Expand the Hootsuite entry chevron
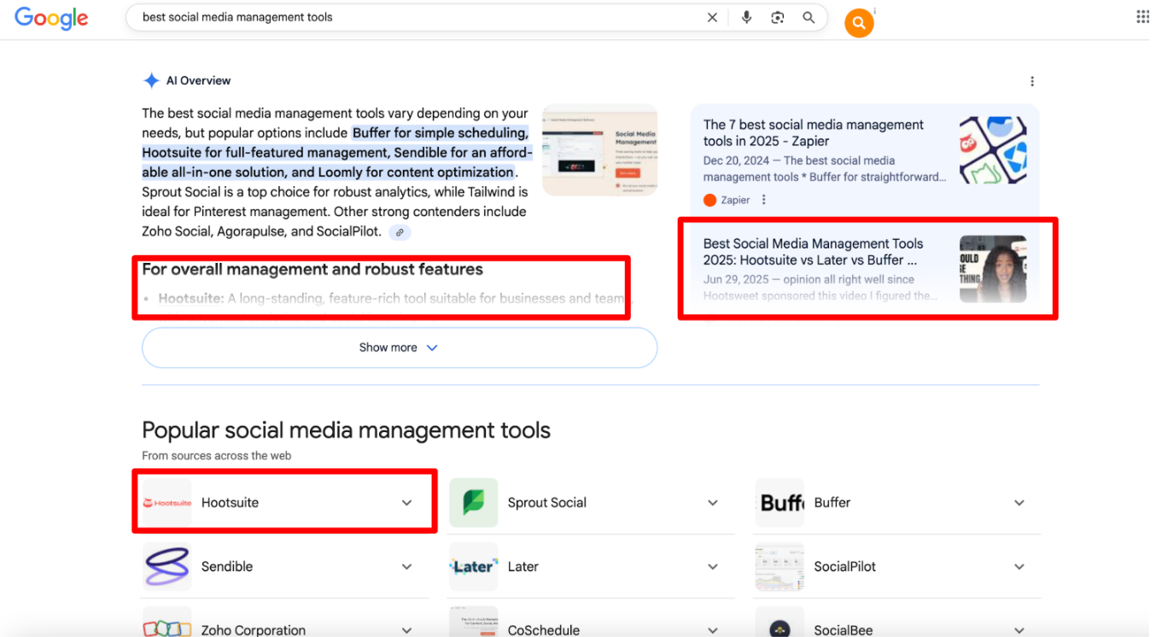Viewport: 1156px width, 637px height. [x=407, y=503]
